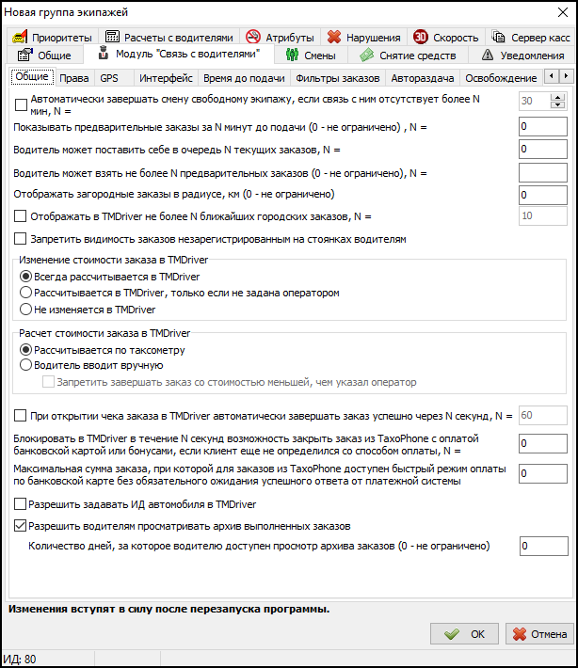Click the Изменения вступят в силу notice text
Image resolution: width=578 pixels, height=668 pixels.
[x=169, y=610]
